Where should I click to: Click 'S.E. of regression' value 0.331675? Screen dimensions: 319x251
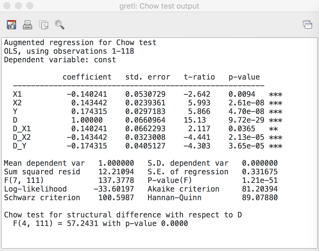coord(260,172)
